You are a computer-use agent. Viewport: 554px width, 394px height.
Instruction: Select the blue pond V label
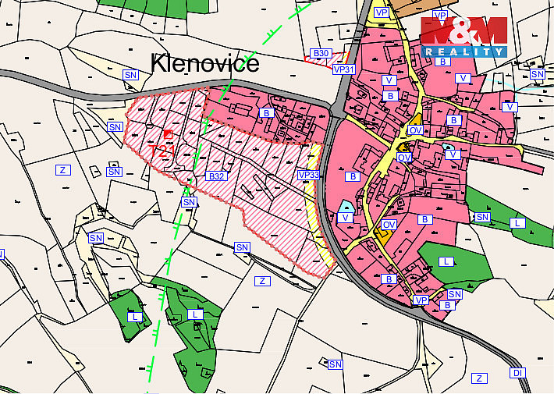tap(345, 218)
